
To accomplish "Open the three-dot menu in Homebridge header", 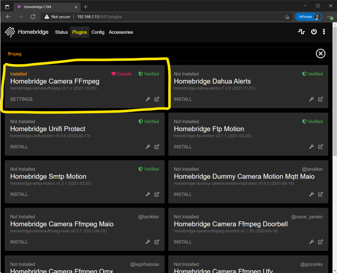I will click(x=324, y=32).
